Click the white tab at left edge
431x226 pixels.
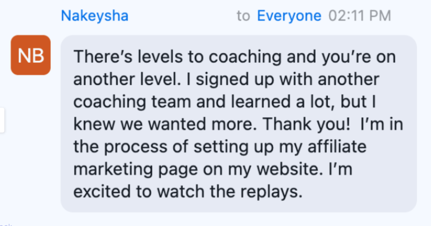[x=2, y=120]
